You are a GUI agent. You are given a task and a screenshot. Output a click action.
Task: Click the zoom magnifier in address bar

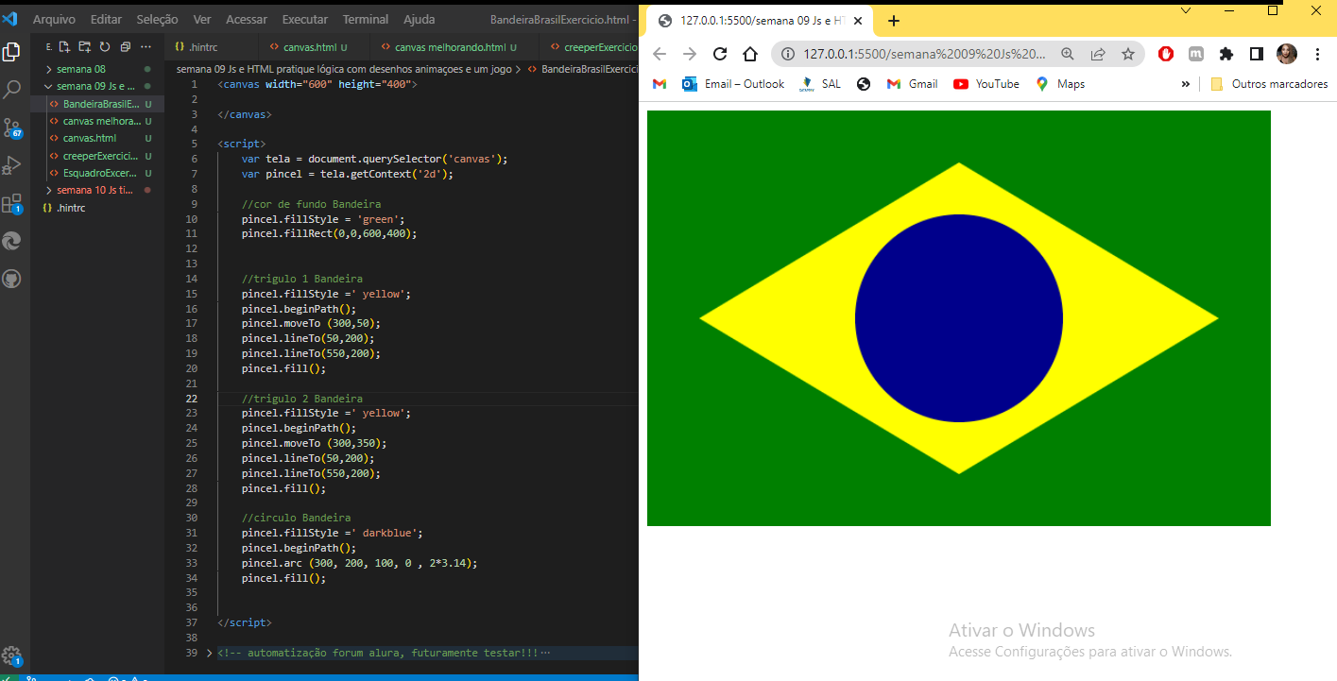pos(1068,54)
